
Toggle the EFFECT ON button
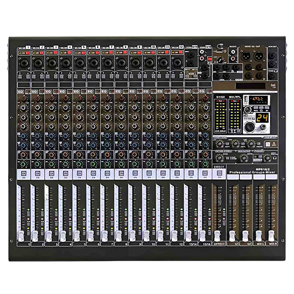[219, 173]
